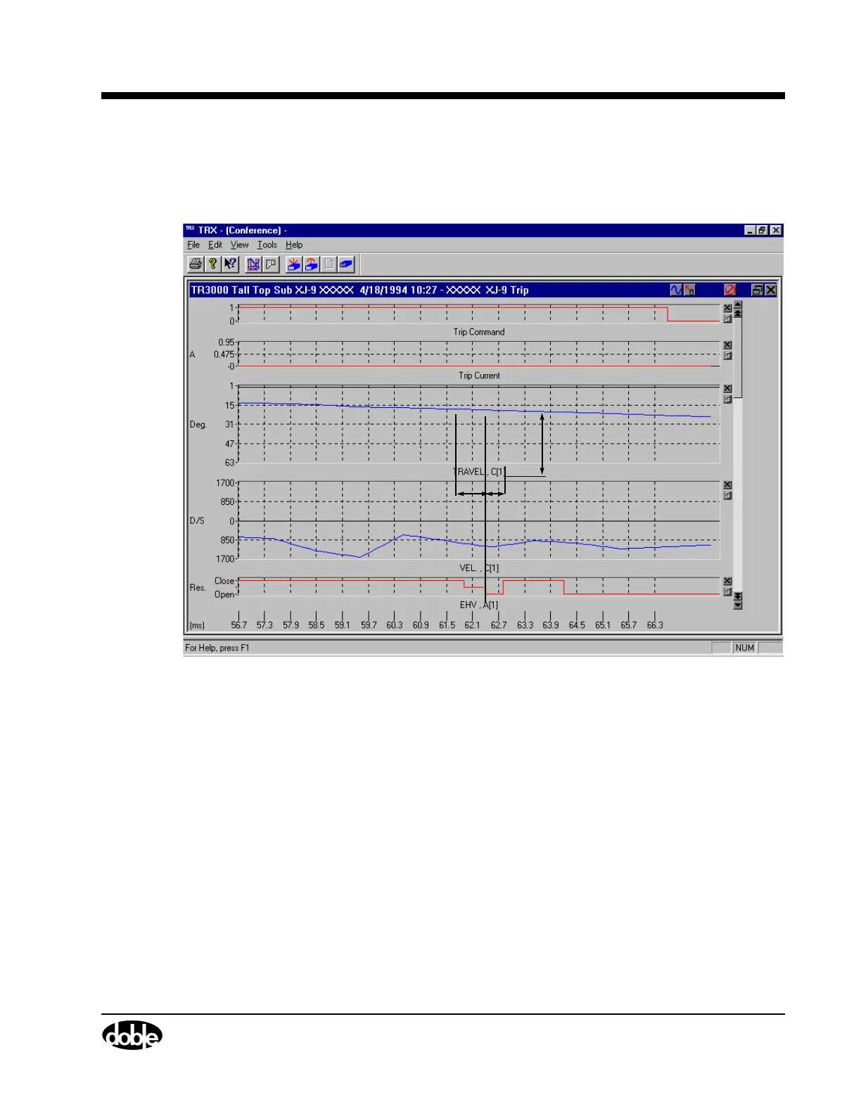Click the blue sine wave title bar icon
This screenshot has width=861, height=1114.
[676, 290]
